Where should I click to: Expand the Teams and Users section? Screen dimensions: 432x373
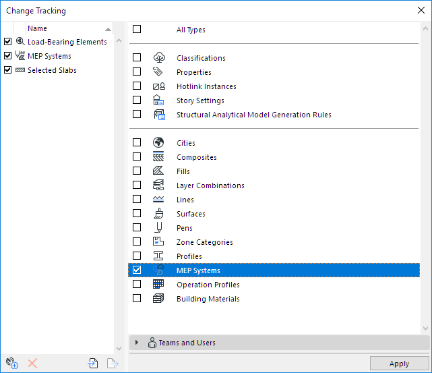click(x=137, y=343)
